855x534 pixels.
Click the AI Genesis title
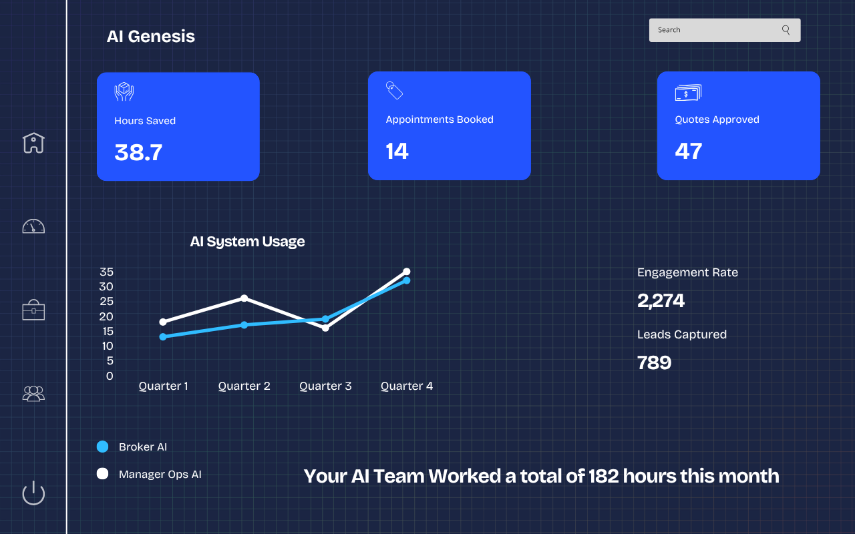click(151, 36)
